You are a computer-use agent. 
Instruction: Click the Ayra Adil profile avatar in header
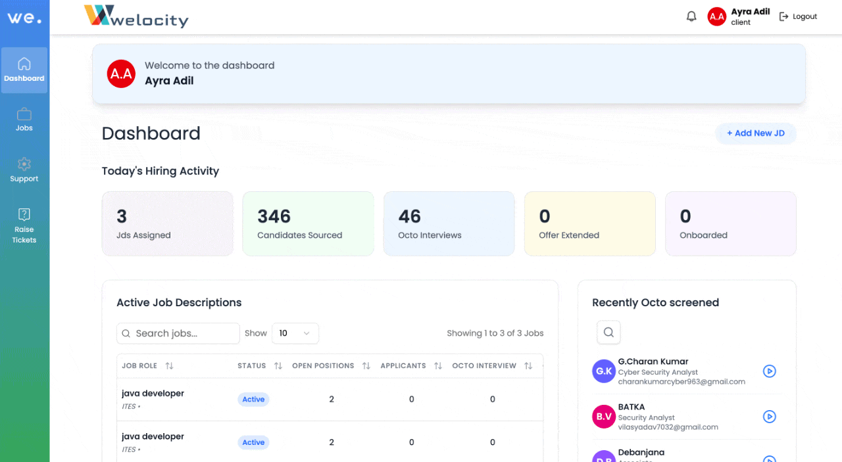point(716,16)
